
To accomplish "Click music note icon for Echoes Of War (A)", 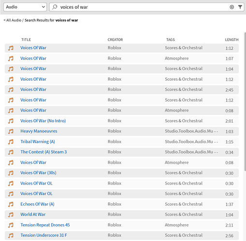I will pos(11,204).
